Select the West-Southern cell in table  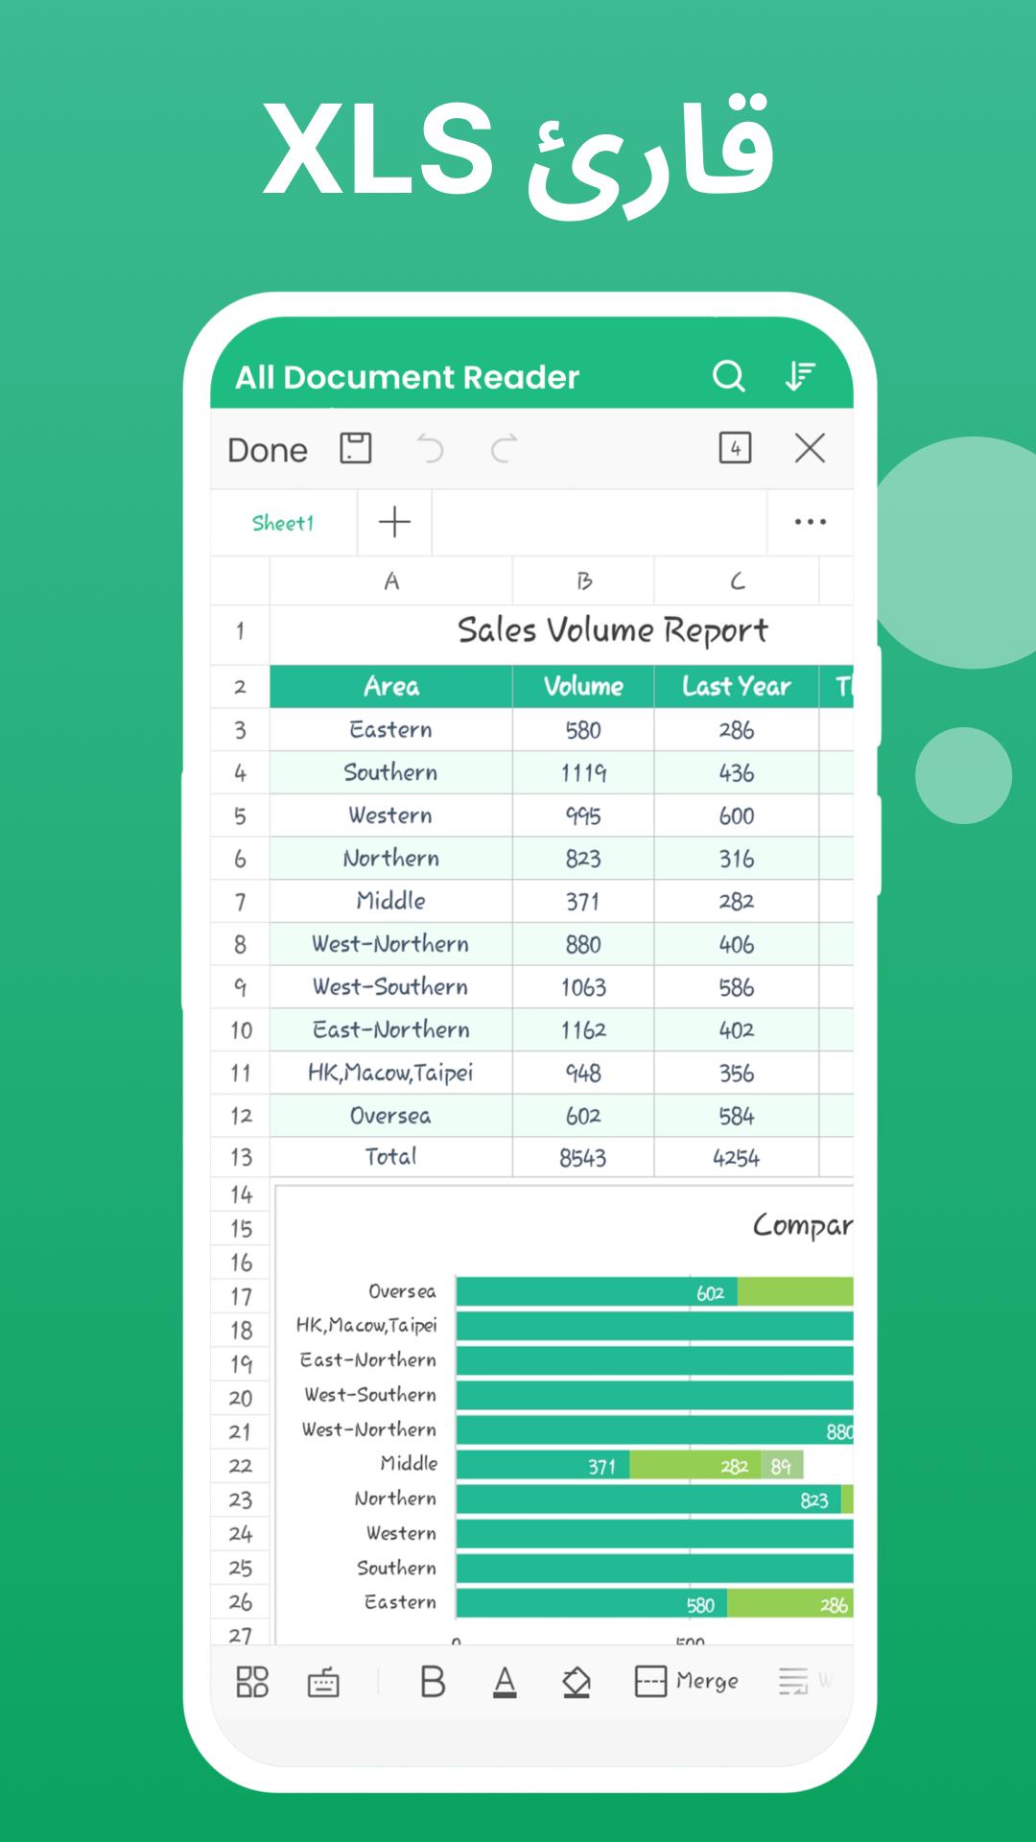pos(391,987)
